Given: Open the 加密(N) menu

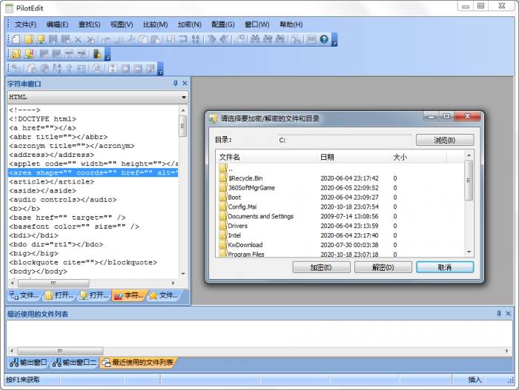Looking at the screenshot, I should tap(189, 24).
